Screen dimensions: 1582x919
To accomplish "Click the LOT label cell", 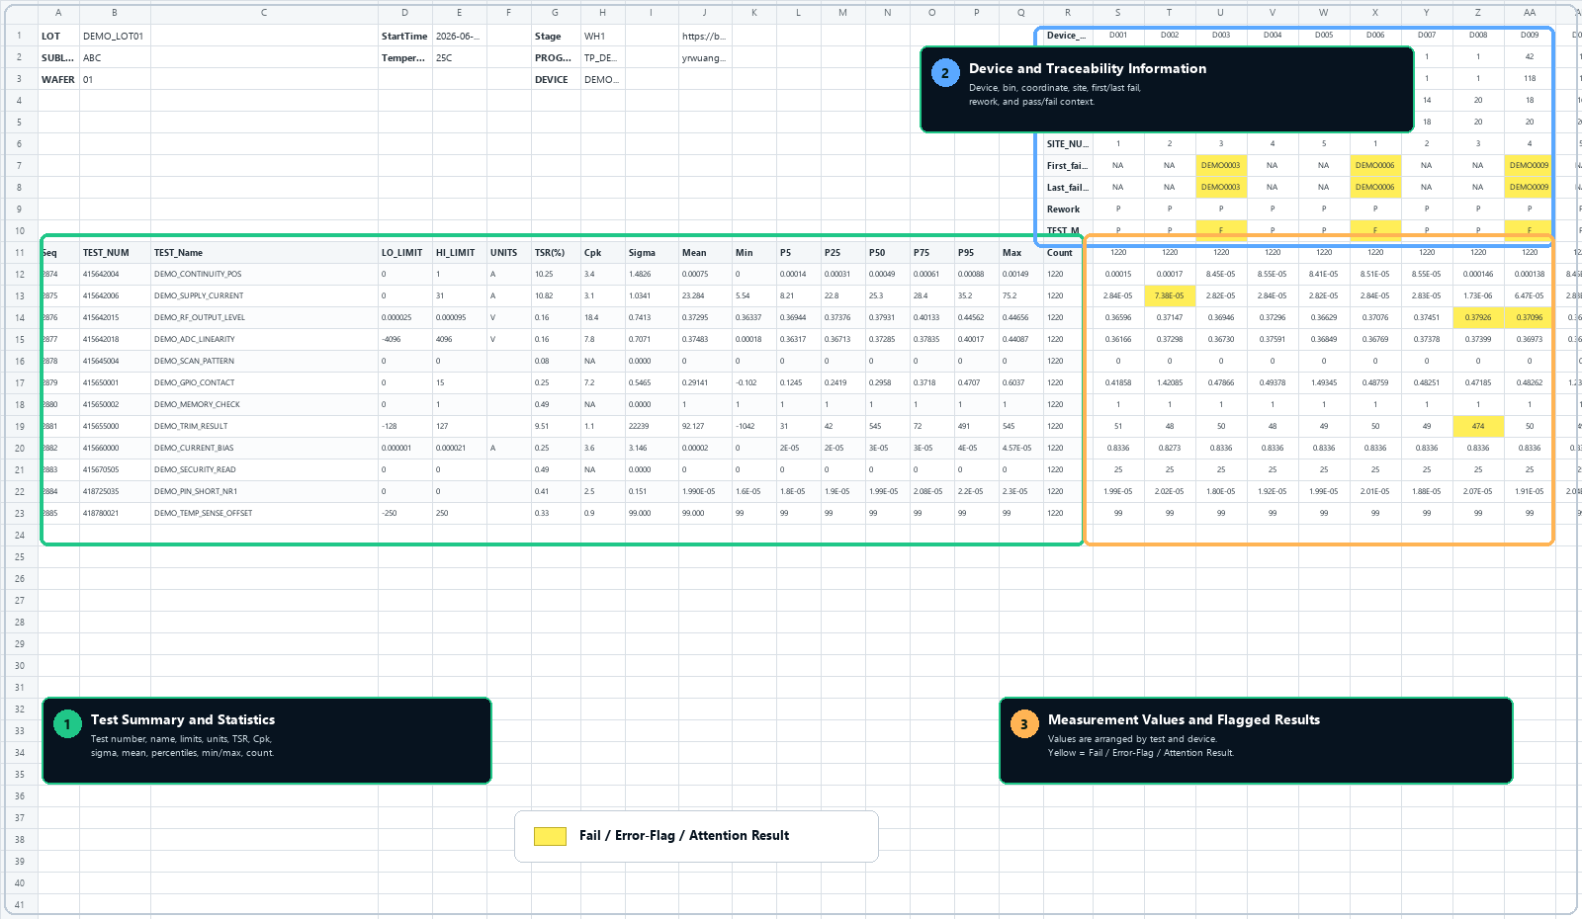I will [58, 36].
